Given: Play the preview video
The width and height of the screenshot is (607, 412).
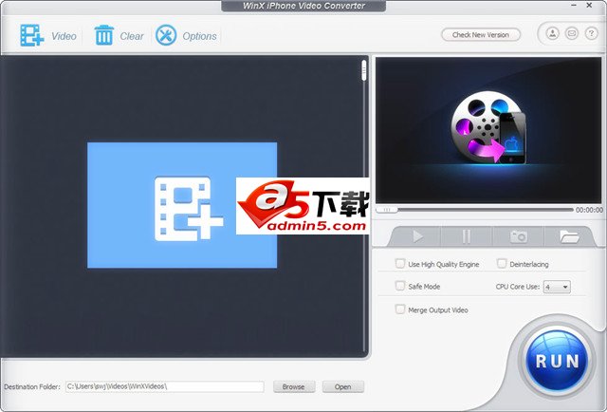Looking at the screenshot, I should pos(417,236).
